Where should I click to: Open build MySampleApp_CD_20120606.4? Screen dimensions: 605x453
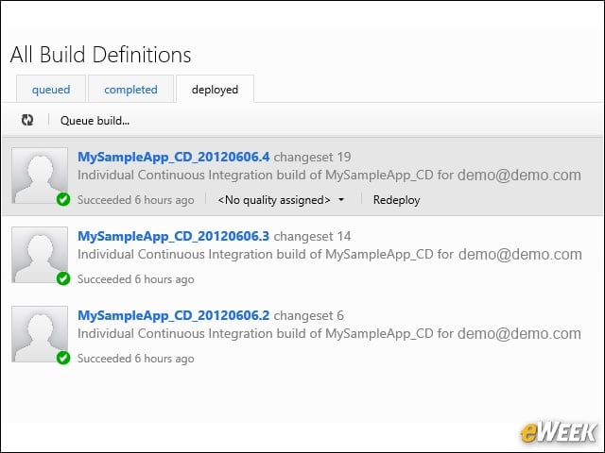pos(174,157)
